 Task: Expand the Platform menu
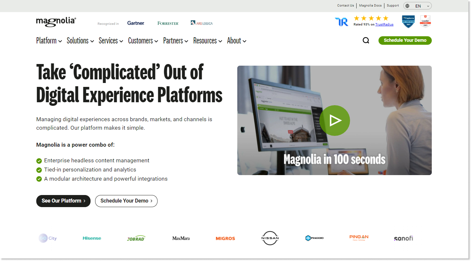[x=49, y=41]
